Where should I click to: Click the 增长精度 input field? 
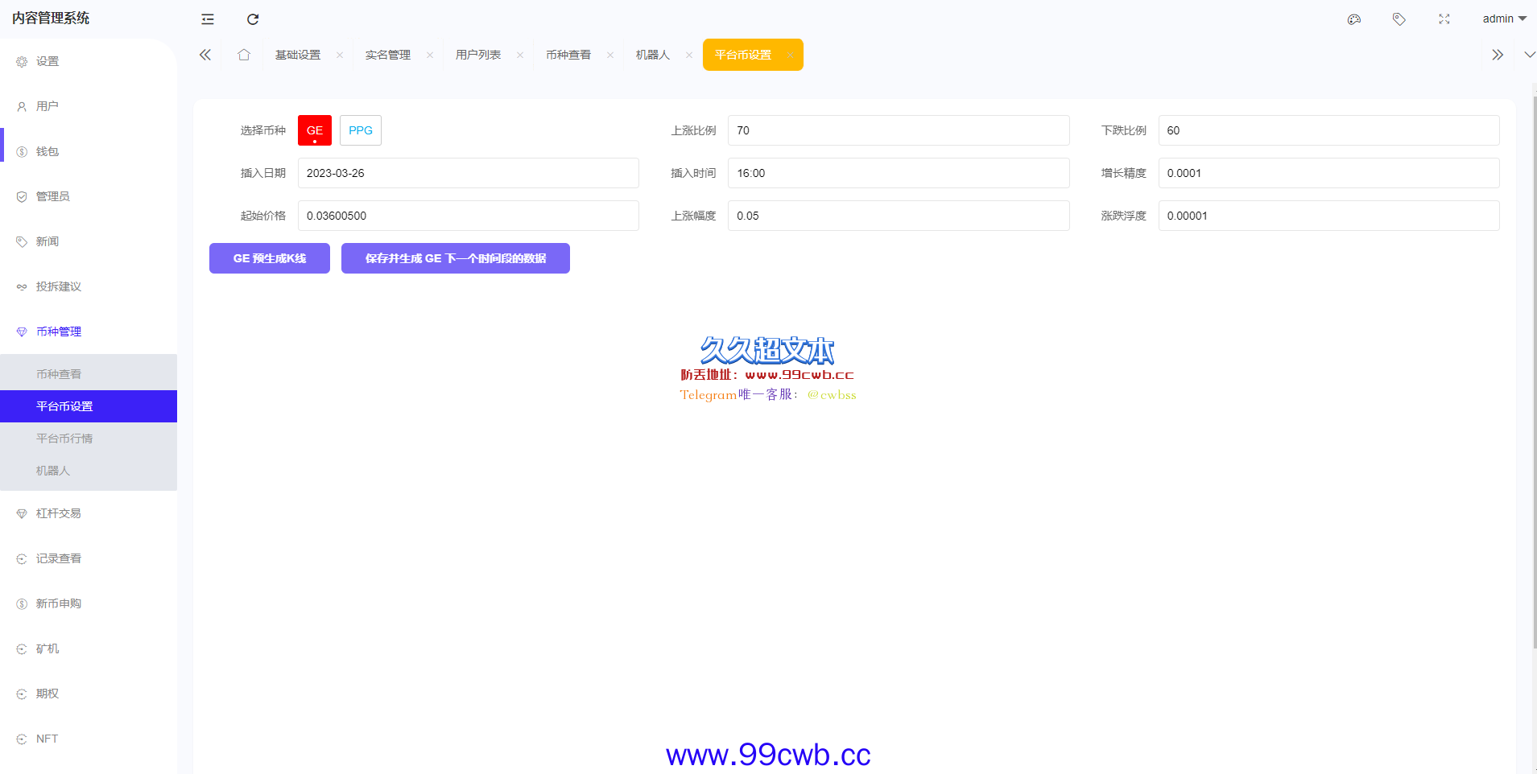(1329, 173)
